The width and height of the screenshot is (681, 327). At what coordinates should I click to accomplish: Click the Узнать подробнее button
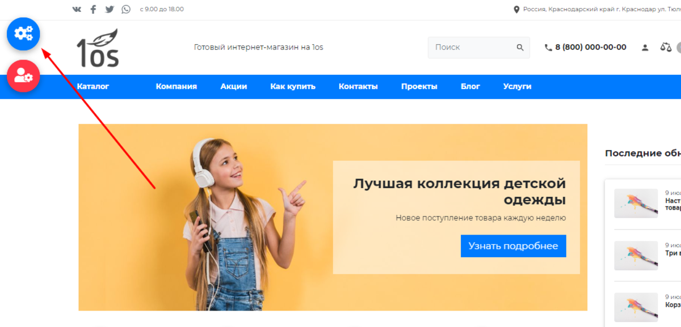click(x=513, y=246)
